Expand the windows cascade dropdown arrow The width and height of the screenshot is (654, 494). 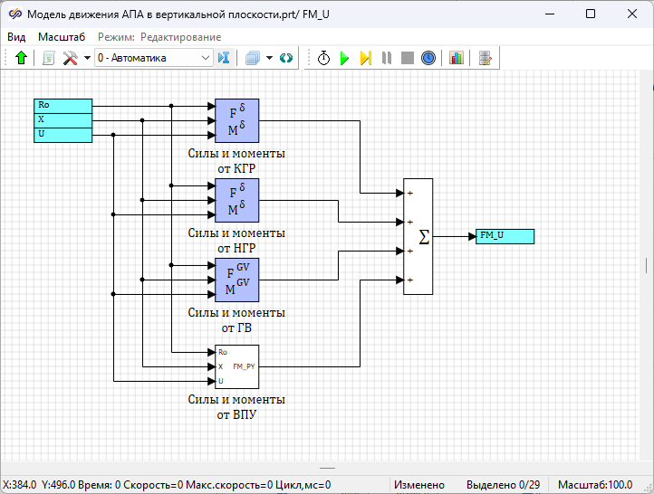(269, 58)
